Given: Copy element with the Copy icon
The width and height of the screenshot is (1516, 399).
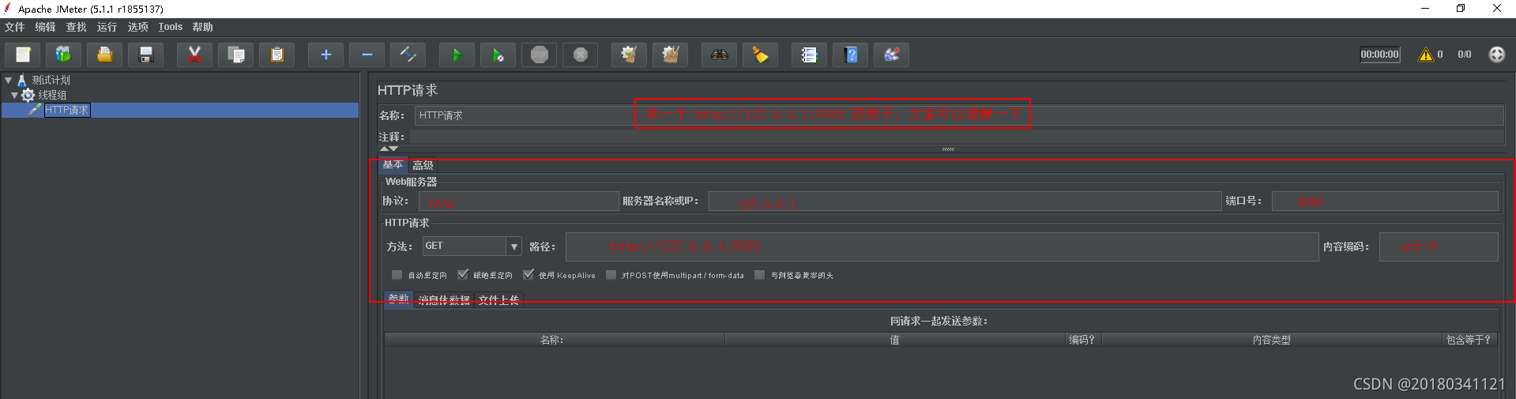Looking at the screenshot, I should click(235, 55).
